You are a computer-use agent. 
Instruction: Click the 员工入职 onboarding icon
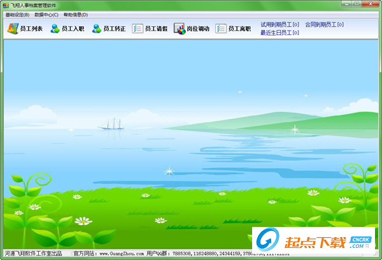pyautogui.click(x=55, y=29)
